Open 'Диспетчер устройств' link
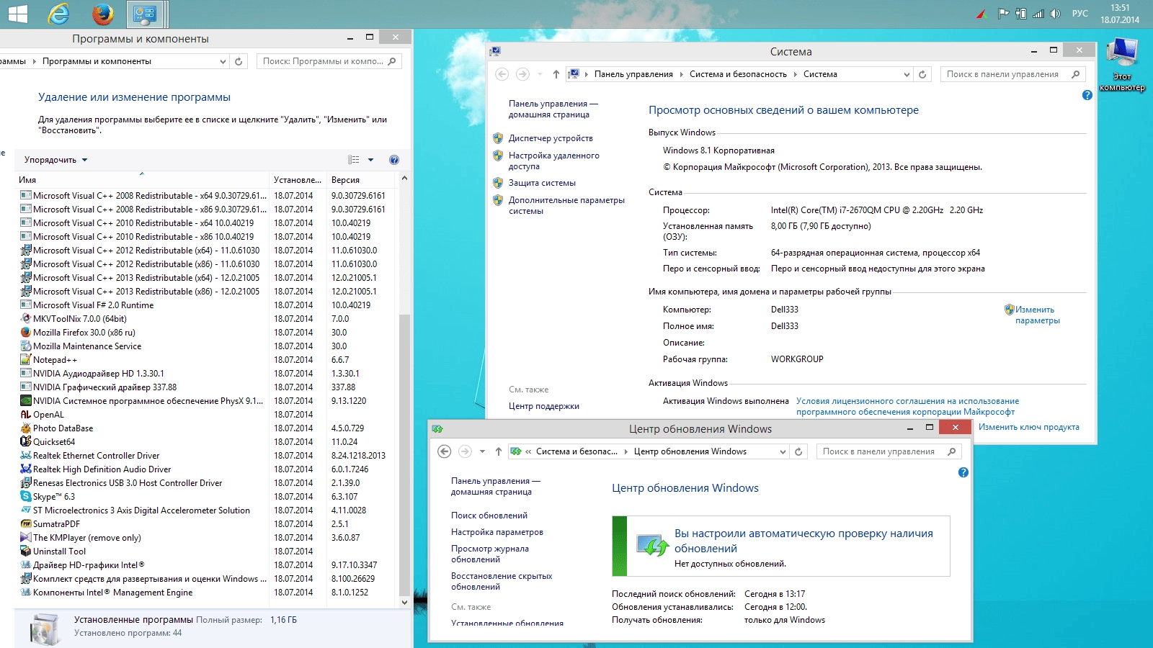 [x=551, y=138]
